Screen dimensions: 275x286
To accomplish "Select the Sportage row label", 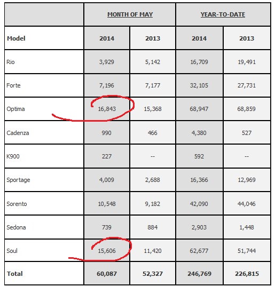I will [x=18, y=180].
